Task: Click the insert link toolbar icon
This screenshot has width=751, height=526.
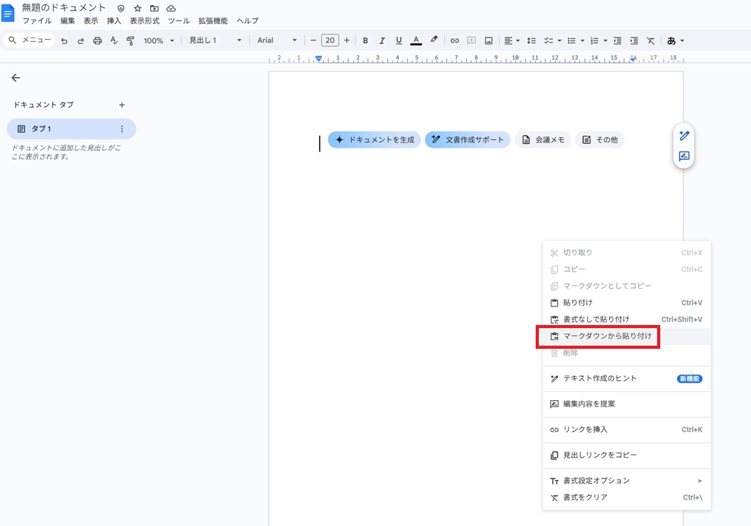Action: [x=455, y=41]
